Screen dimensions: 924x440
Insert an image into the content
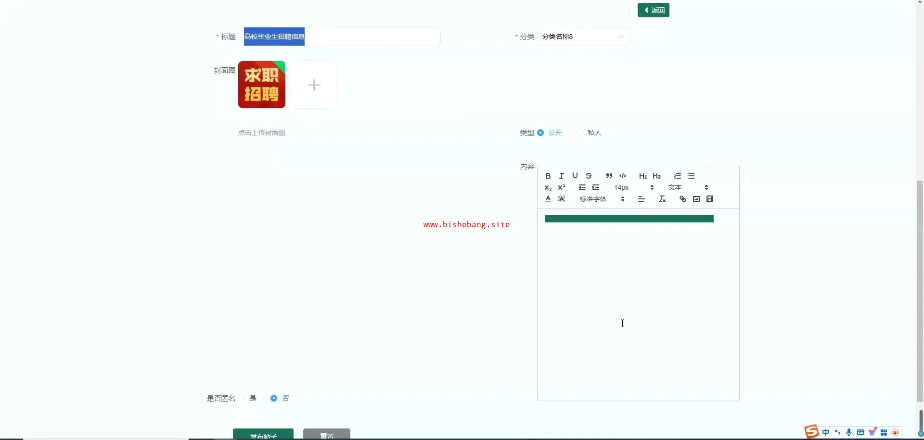click(696, 199)
